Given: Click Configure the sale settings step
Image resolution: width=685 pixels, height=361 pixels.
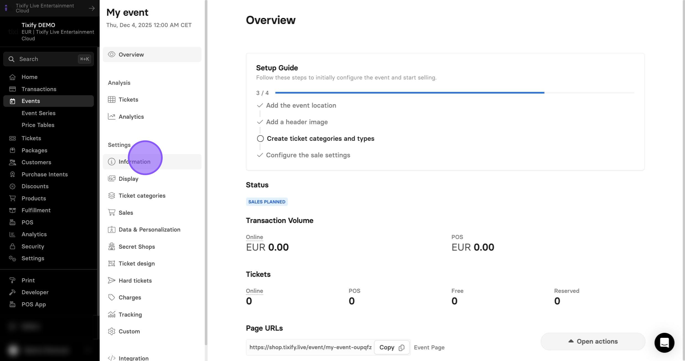Looking at the screenshot, I should [308, 155].
